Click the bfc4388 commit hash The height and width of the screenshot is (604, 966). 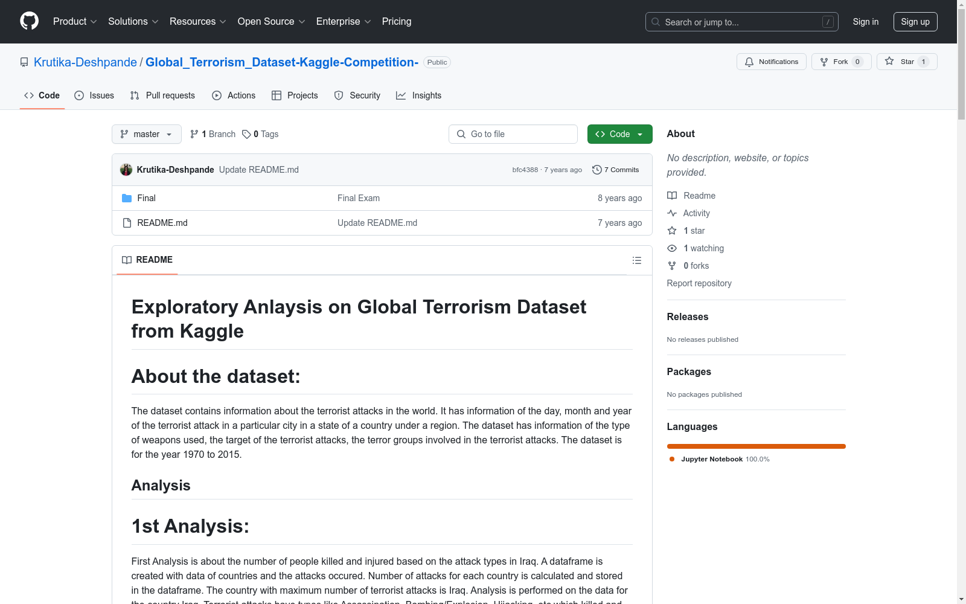pyautogui.click(x=525, y=170)
